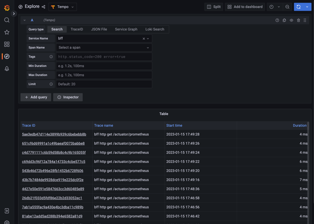Image resolution: width=314 pixels, height=224 pixels.
Task: Open trace c69dd3c96f12a784a14733c4cbe577c5
Action: coord(54,162)
